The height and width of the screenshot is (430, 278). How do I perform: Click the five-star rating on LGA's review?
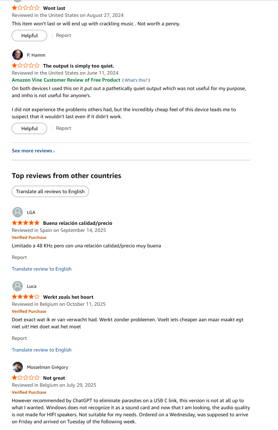click(26, 223)
